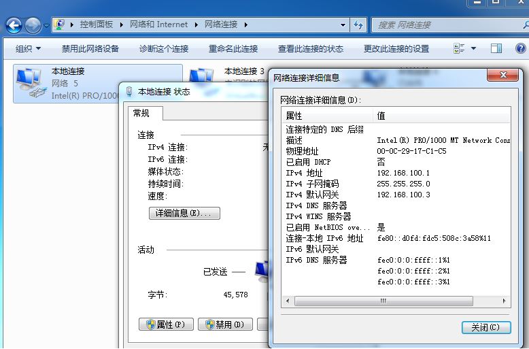
Task: Select 控制面板 in the address breadcrumb
Action: click(96, 24)
